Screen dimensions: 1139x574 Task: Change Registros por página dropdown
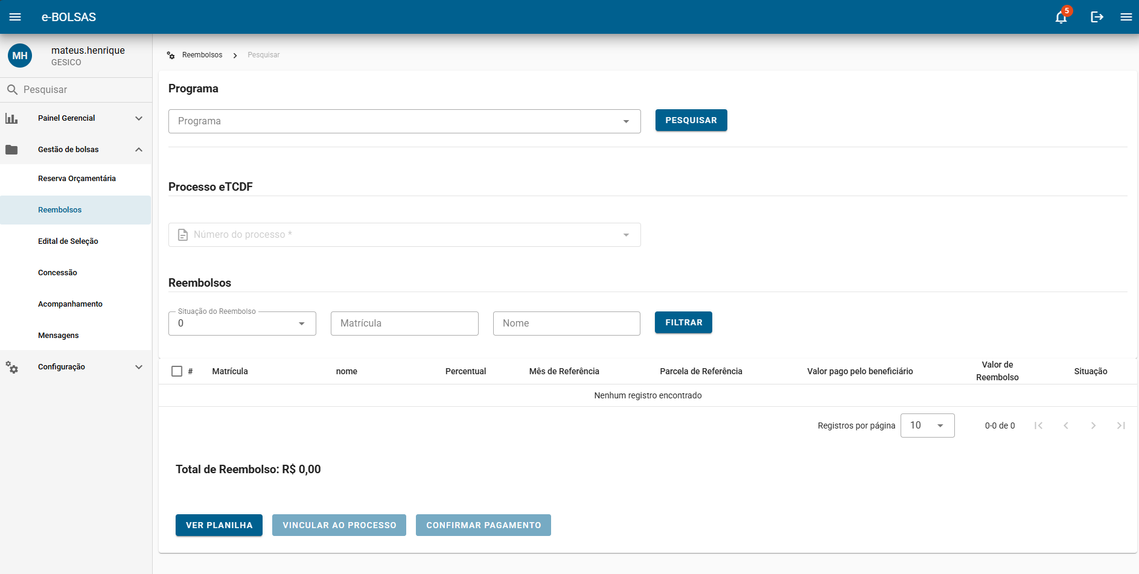coord(927,426)
